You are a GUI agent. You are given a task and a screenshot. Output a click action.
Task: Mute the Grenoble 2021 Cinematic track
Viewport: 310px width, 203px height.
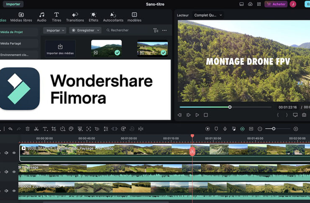click(x=6, y=191)
